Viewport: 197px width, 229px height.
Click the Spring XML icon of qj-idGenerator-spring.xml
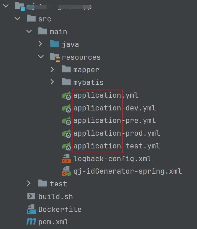click(66, 171)
